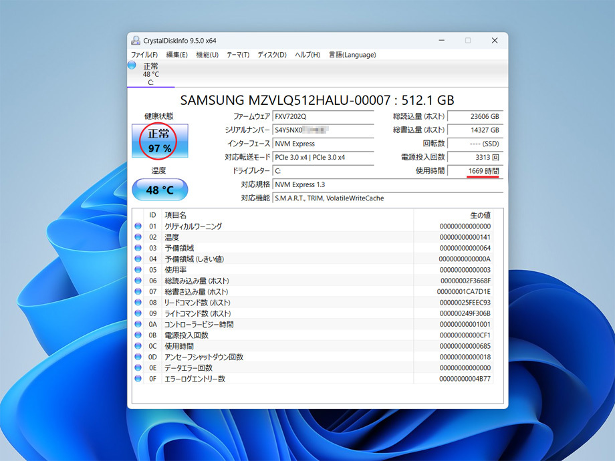615x461 pixels.
Task: Click status orb for 02 温度 row
Action: 138,237
